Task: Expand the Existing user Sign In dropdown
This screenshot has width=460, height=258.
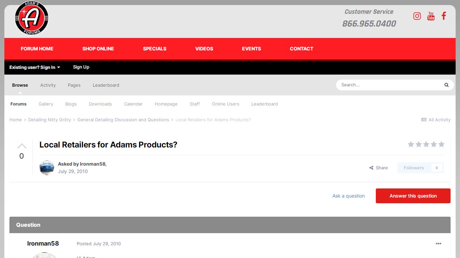Action: click(x=35, y=67)
